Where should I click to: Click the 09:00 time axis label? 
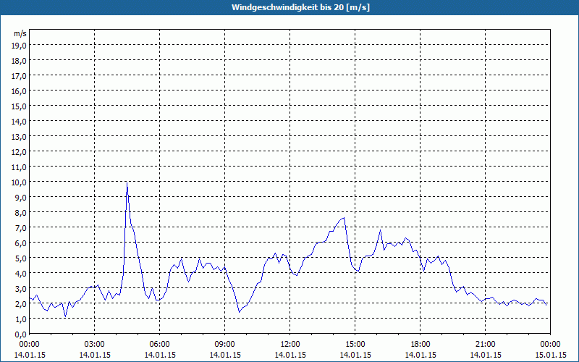225,345
